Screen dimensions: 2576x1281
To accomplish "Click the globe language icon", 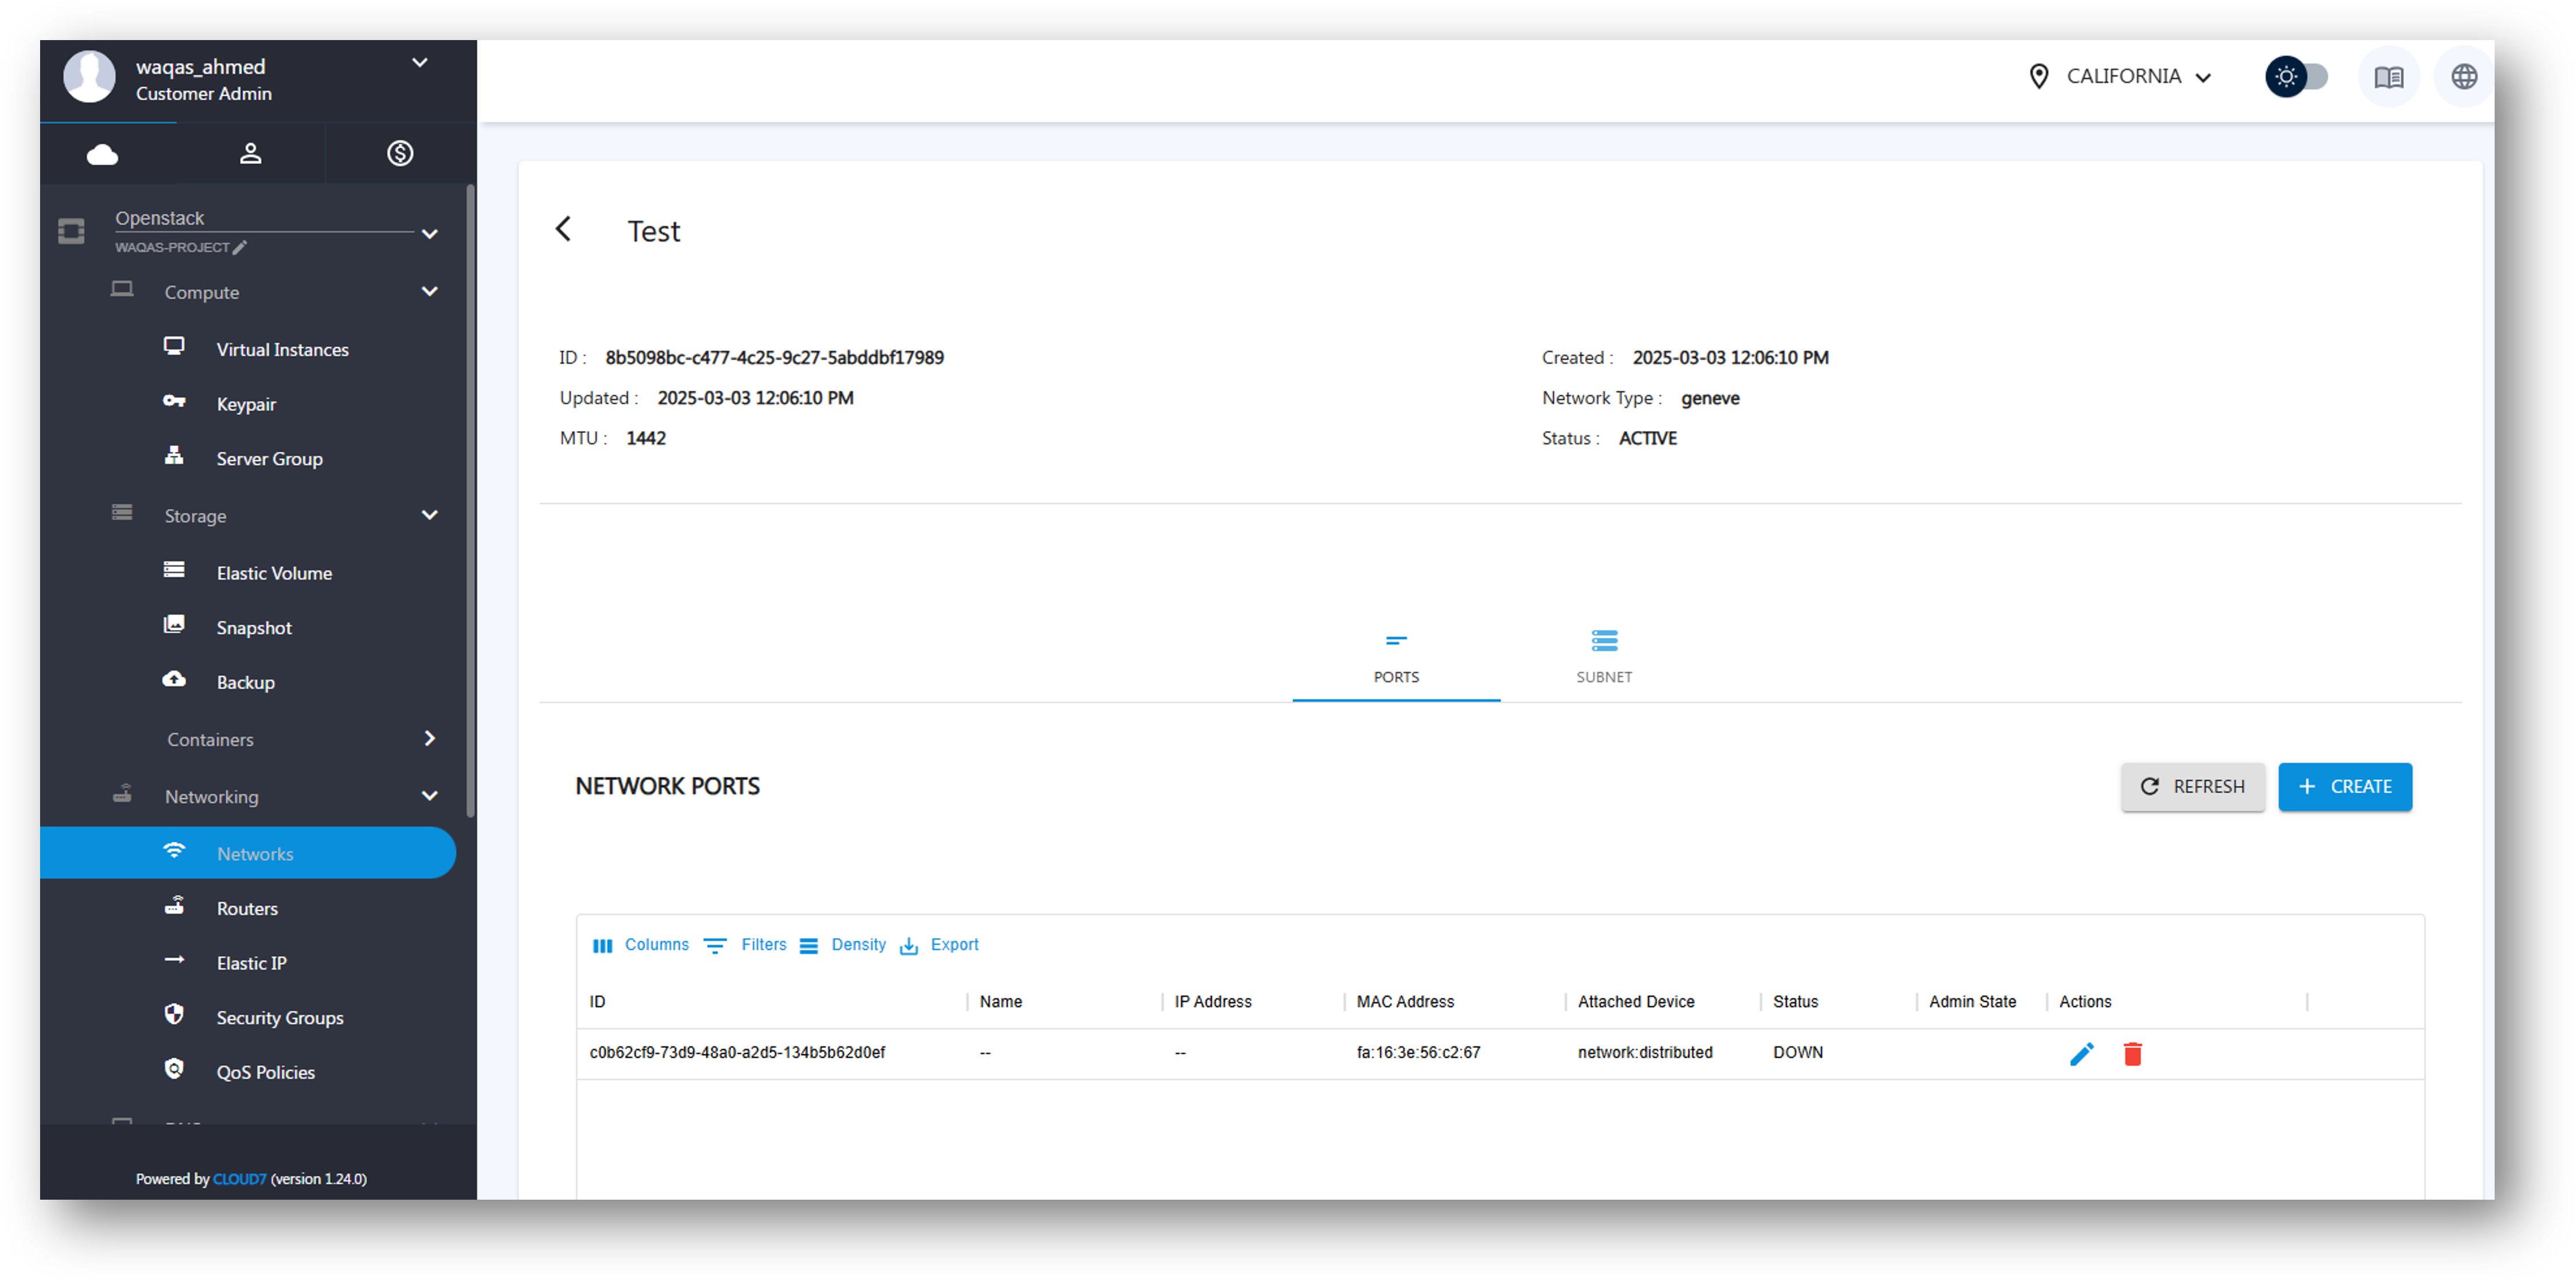I will click(2464, 77).
